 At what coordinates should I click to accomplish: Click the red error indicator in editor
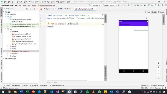[x=103, y=15]
